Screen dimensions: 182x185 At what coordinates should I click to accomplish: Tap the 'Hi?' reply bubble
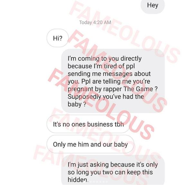click(x=58, y=38)
